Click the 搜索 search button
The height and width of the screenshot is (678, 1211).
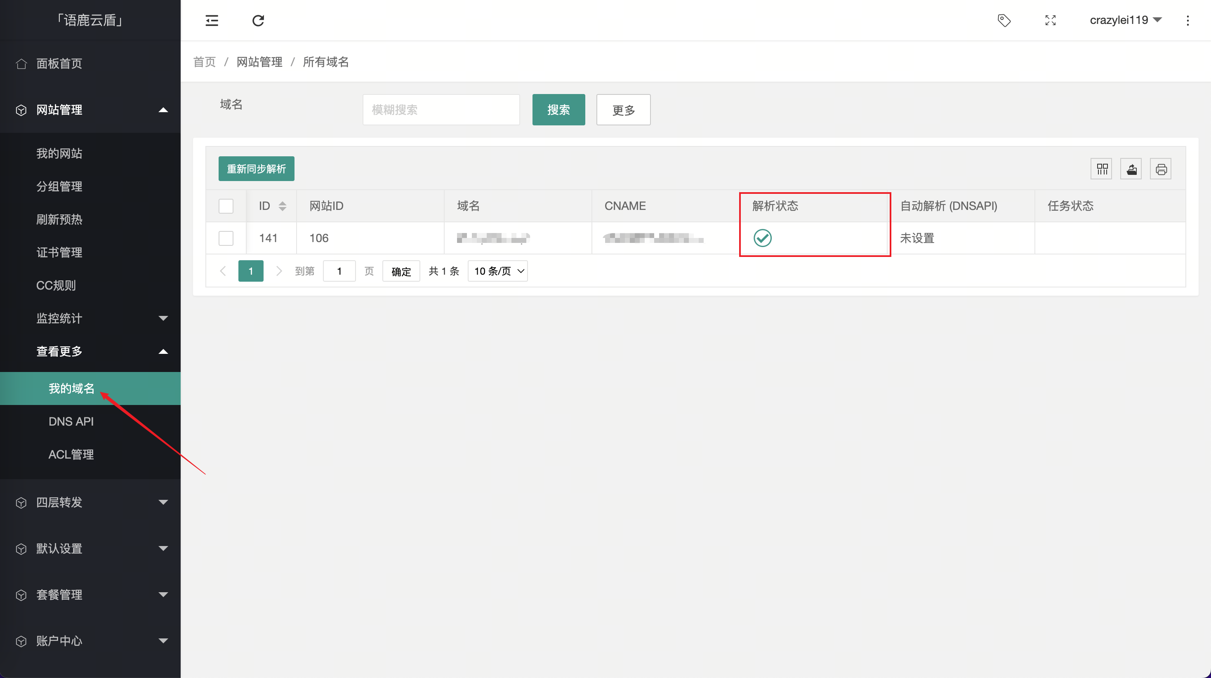tap(558, 110)
